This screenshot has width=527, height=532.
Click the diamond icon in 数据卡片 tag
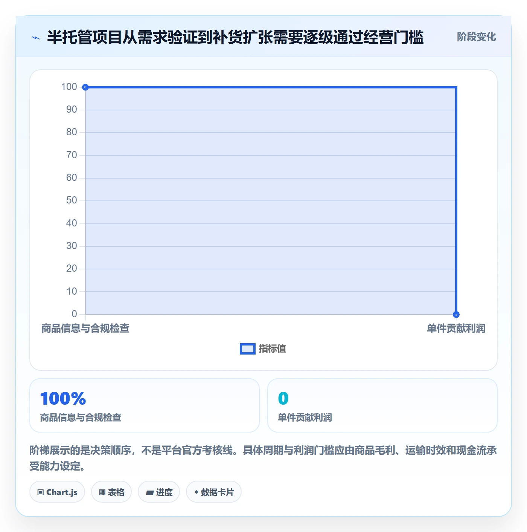tap(196, 492)
